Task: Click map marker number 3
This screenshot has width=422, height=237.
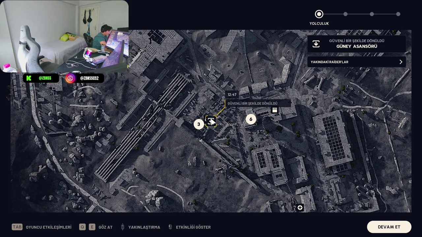Action: pos(198,124)
